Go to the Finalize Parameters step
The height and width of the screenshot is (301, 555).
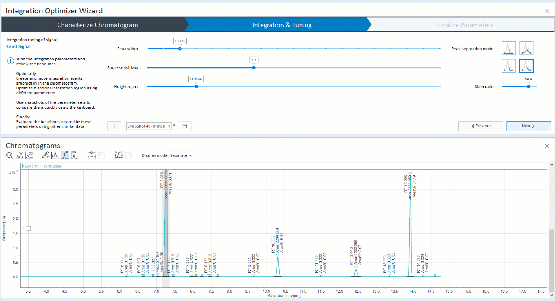tap(465, 25)
